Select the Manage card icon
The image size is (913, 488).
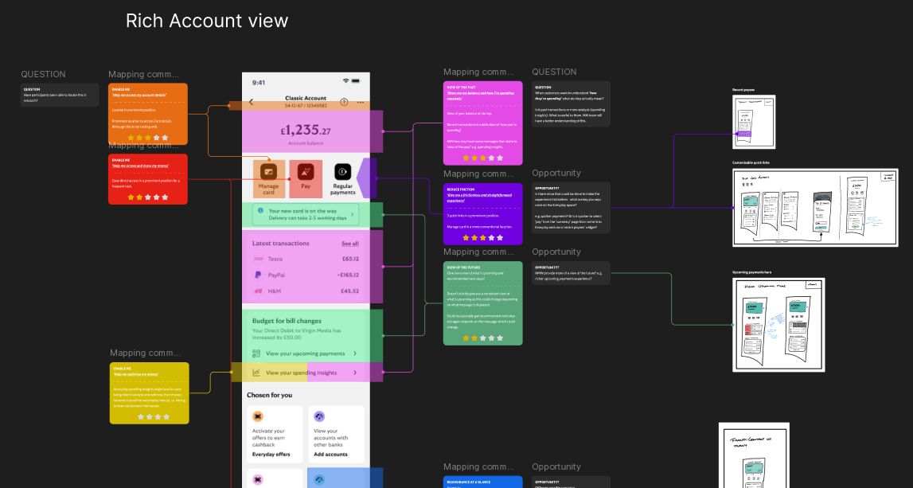pos(268,171)
